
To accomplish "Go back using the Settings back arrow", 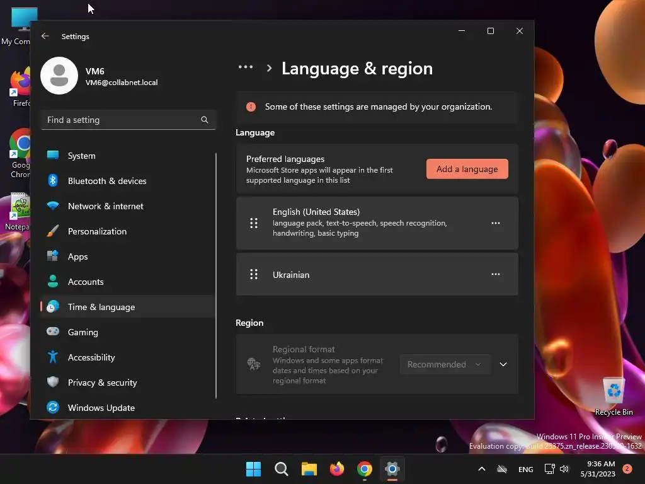I will click(x=45, y=36).
